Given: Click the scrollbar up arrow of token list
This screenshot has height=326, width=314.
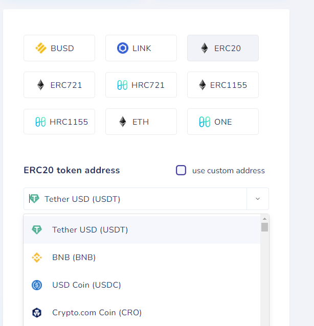Looking at the screenshot, I should (x=264, y=218).
